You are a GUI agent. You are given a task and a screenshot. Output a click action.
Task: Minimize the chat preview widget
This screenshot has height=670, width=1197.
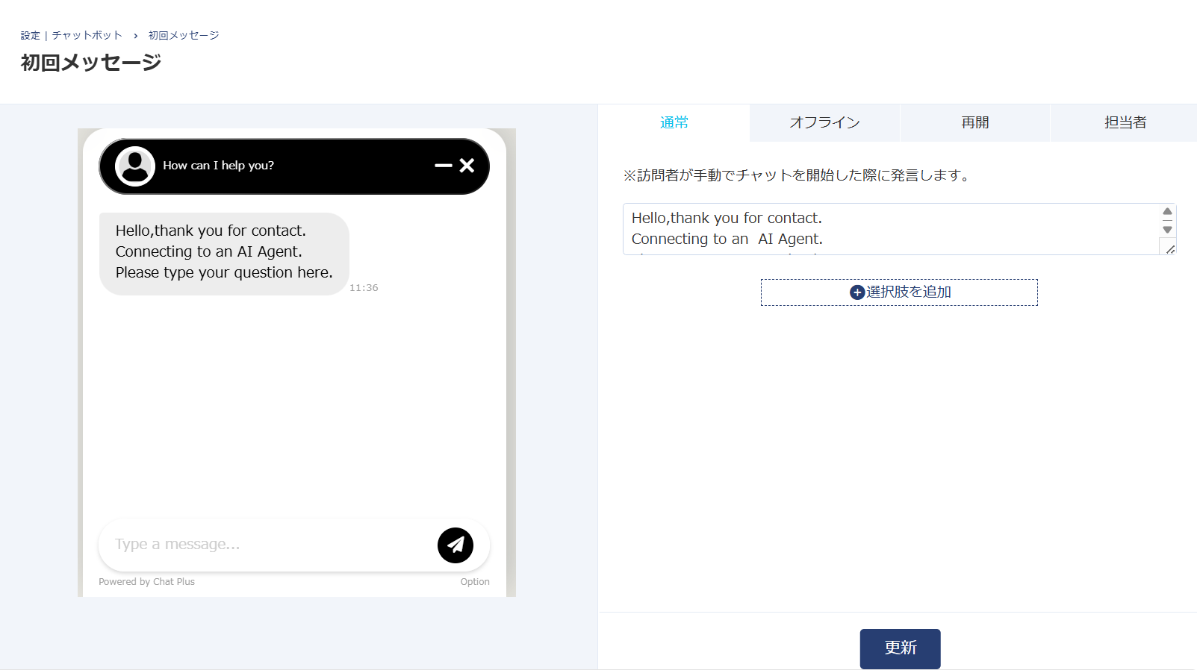click(444, 166)
